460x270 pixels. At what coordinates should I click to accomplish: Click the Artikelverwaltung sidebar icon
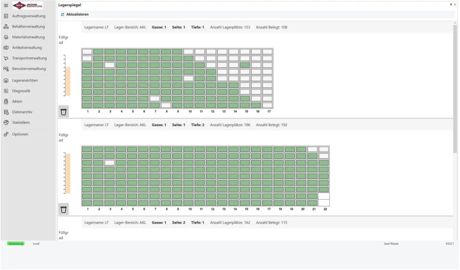[x=6, y=48]
